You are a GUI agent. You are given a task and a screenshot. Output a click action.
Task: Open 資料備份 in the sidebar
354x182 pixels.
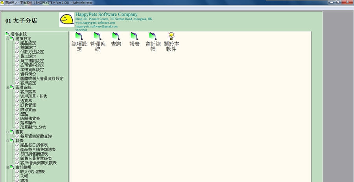coord(28,74)
